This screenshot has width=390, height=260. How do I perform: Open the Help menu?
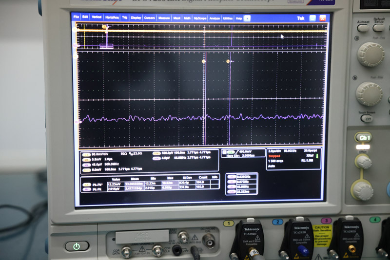click(x=239, y=19)
